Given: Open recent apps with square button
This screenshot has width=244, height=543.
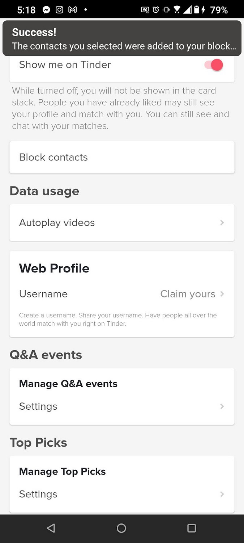Looking at the screenshot, I should coord(192,528).
